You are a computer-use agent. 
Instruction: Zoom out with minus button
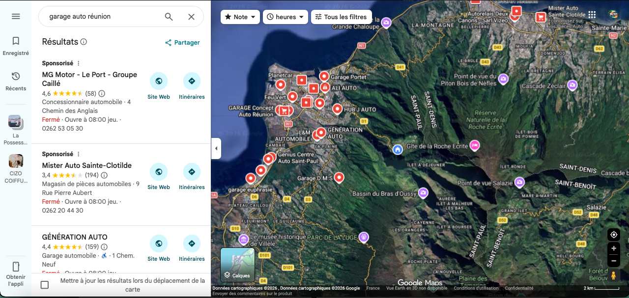click(613, 261)
